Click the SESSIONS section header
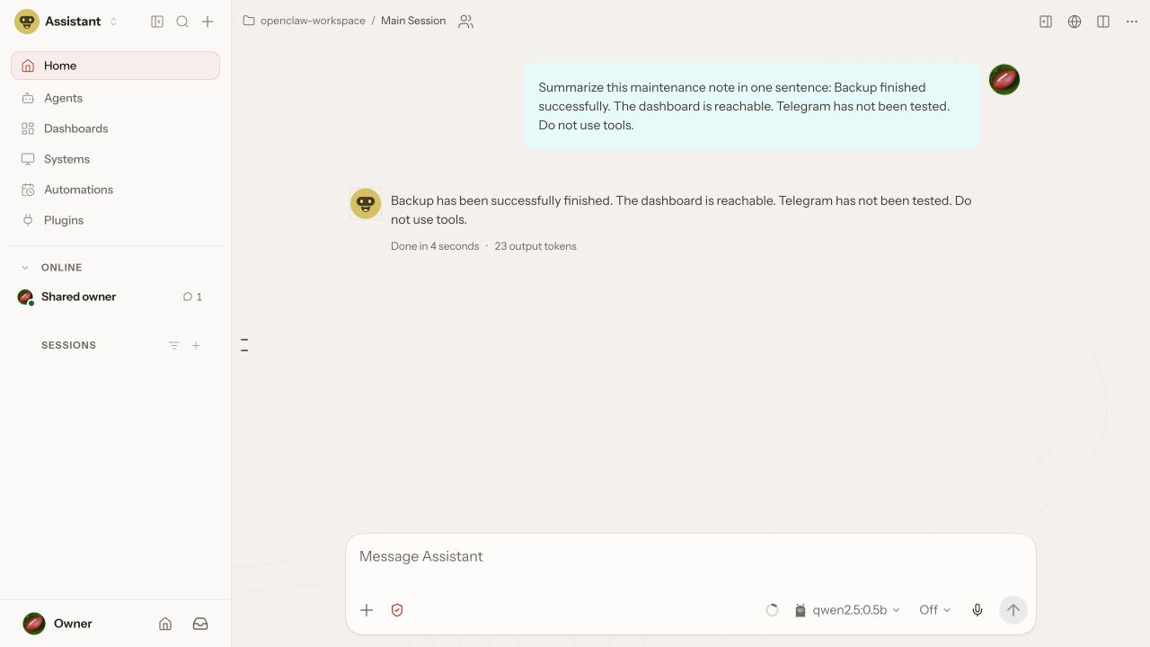 point(68,345)
